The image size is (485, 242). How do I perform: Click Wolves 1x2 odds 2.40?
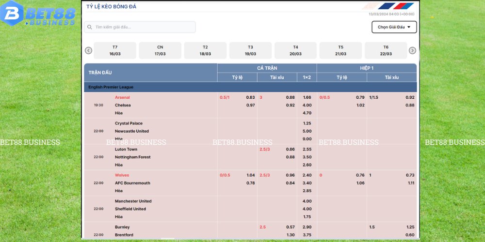(x=307, y=175)
